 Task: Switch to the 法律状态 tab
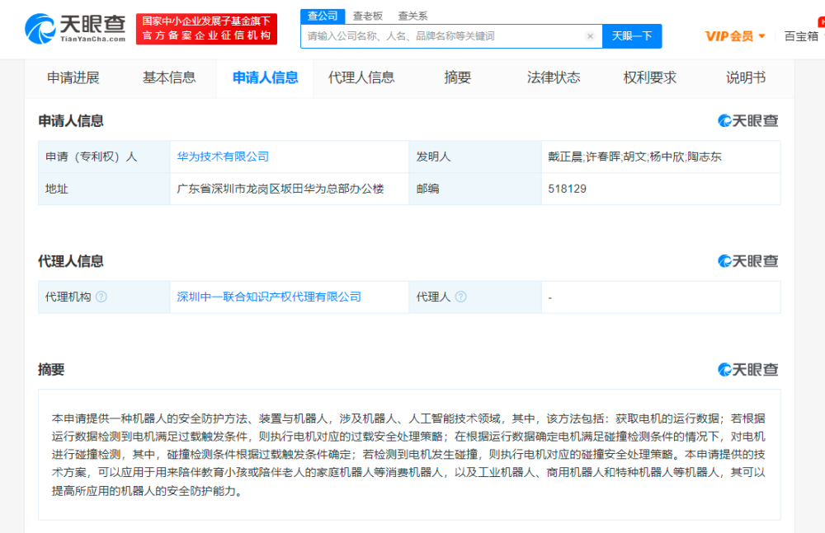pyautogui.click(x=554, y=78)
